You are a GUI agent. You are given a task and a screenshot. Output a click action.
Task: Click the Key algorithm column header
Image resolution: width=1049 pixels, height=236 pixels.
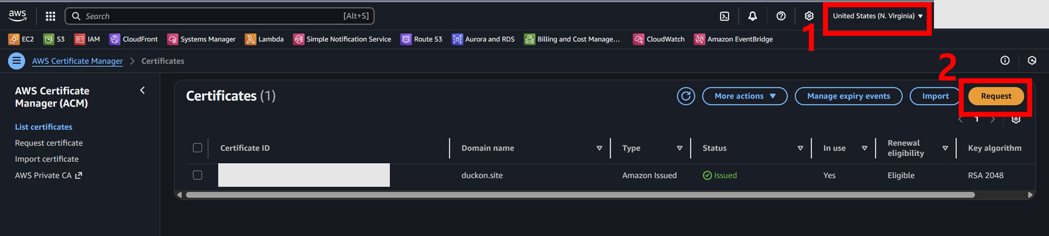pyautogui.click(x=995, y=148)
